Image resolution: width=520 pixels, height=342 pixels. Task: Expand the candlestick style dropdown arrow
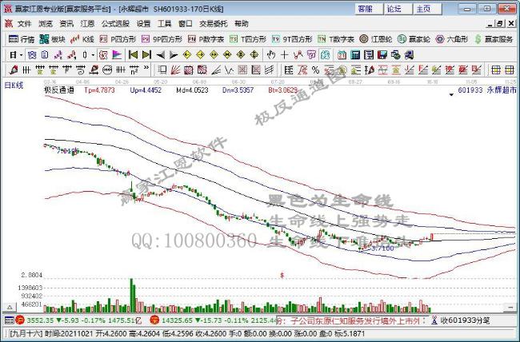point(93,55)
